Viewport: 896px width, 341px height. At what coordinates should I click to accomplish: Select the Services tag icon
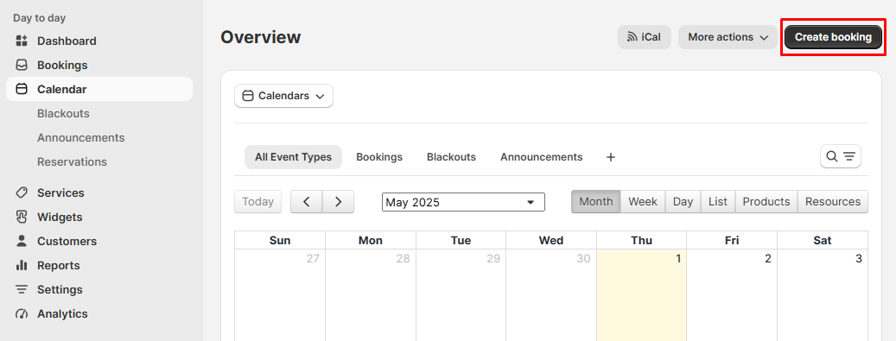click(22, 193)
